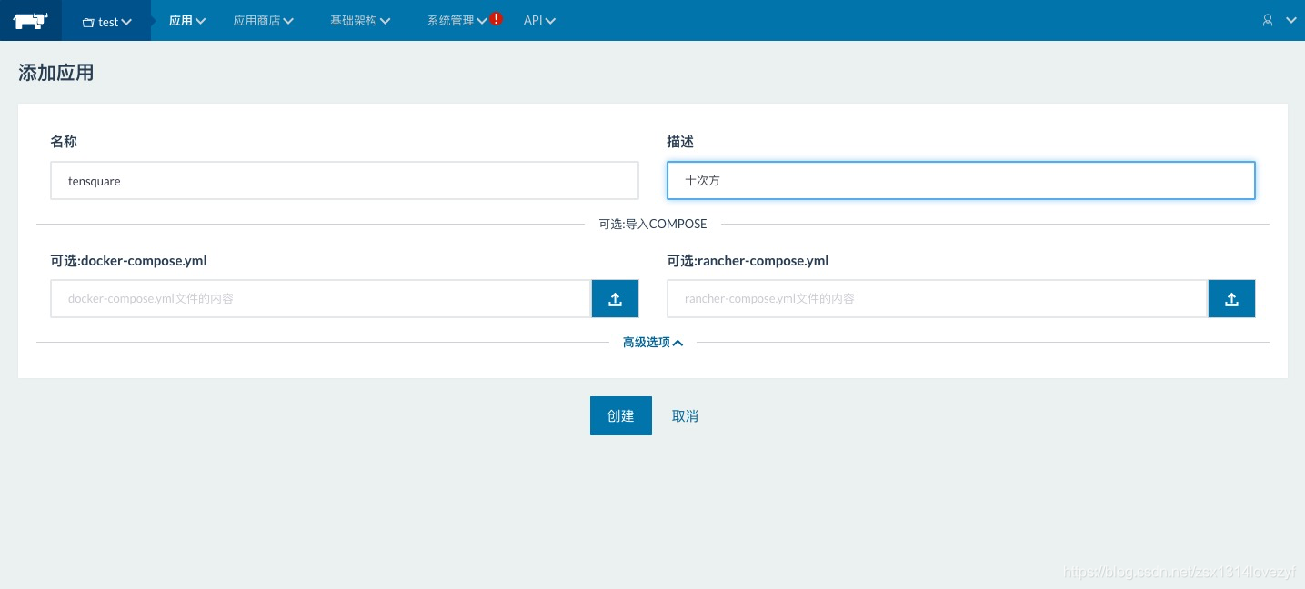
Task: Open the user account menu
Action: [1279, 20]
